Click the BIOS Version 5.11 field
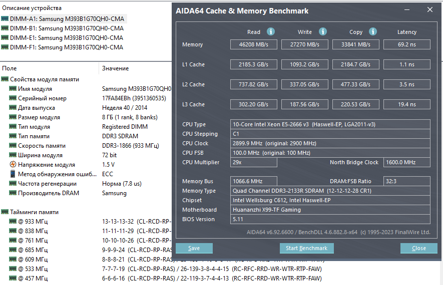 pyautogui.click(x=330, y=219)
